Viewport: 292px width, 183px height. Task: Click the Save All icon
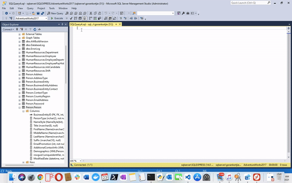43,13
